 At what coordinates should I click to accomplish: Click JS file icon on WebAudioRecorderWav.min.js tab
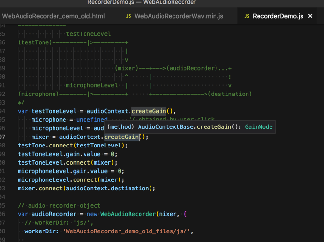tap(129, 16)
